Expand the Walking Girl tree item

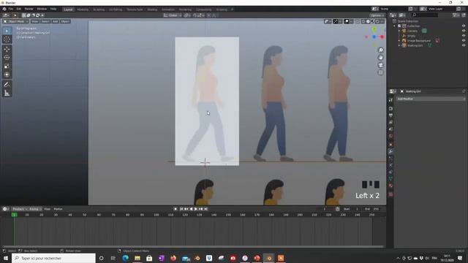399,45
